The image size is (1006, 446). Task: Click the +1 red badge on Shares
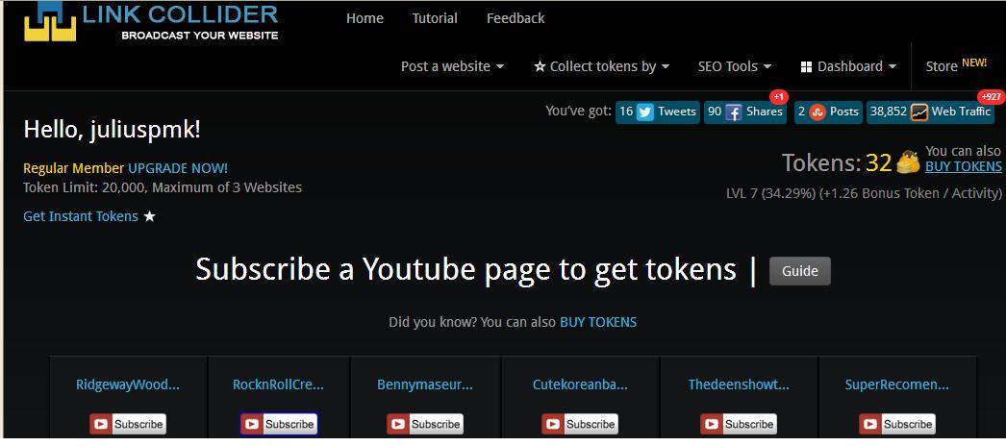[x=778, y=97]
